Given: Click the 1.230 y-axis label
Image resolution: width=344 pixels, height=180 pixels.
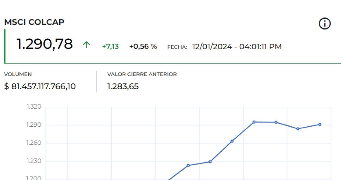Looking at the screenshot, I should (34, 161).
